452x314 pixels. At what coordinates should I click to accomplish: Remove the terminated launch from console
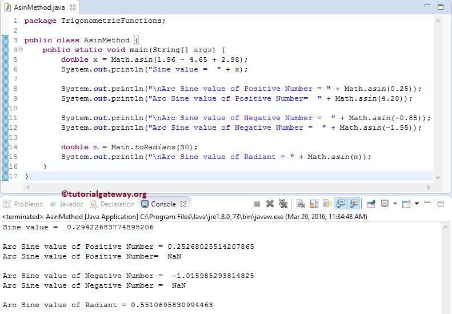tap(270, 204)
